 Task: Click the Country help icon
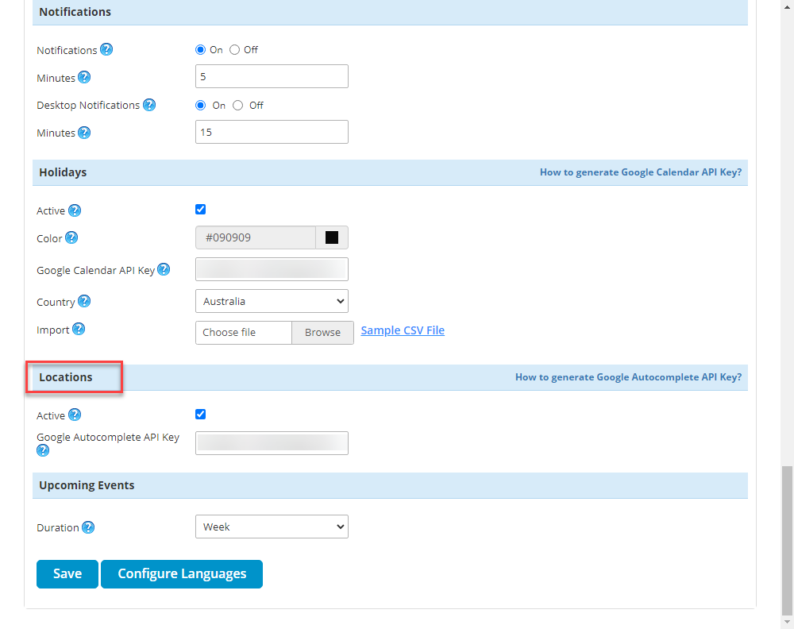84,301
